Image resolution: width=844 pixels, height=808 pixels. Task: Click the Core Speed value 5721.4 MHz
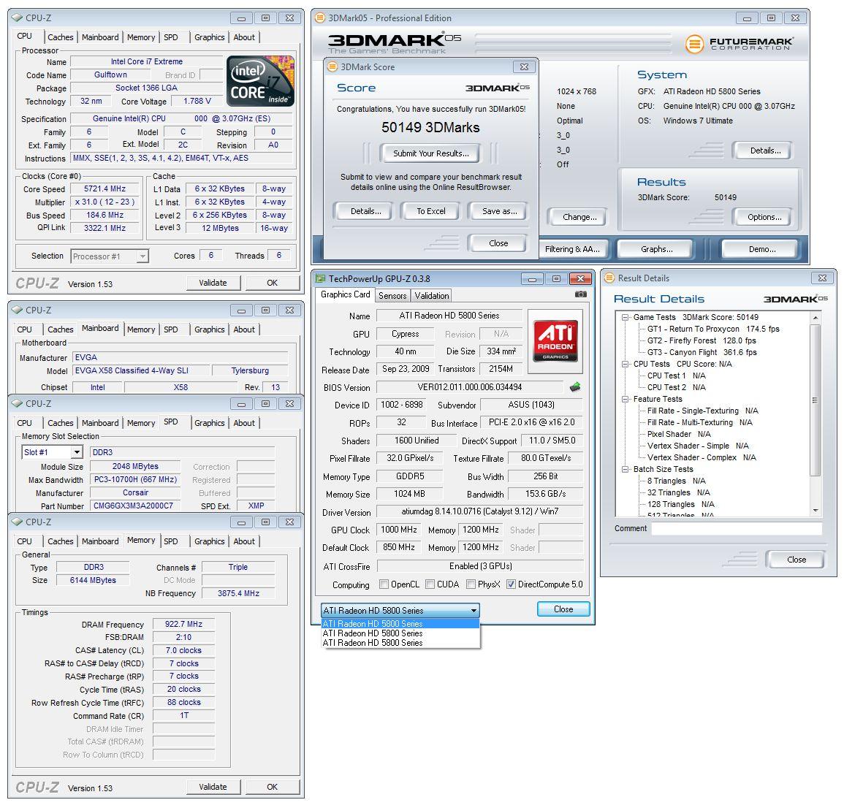pos(104,189)
